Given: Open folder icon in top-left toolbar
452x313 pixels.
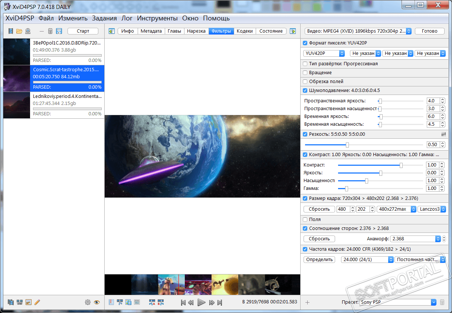Looking at the screenshot, I should 19,31.
